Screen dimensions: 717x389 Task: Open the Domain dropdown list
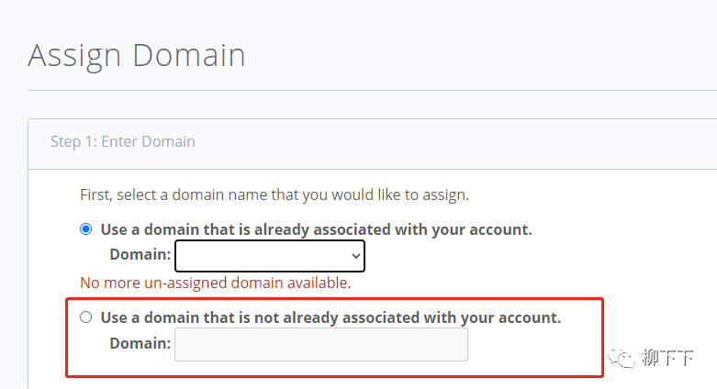tap(269, 256)
